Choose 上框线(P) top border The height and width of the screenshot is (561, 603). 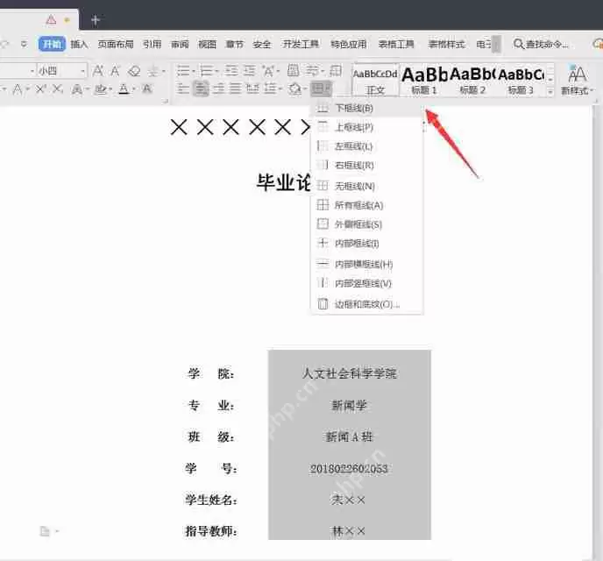point(367,127)
